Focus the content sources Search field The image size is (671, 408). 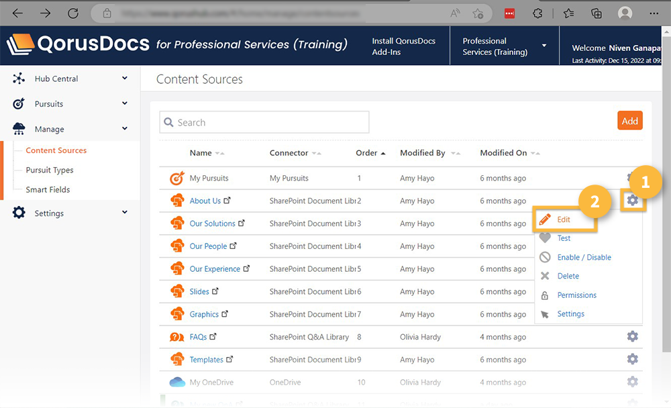pos(264,122)
